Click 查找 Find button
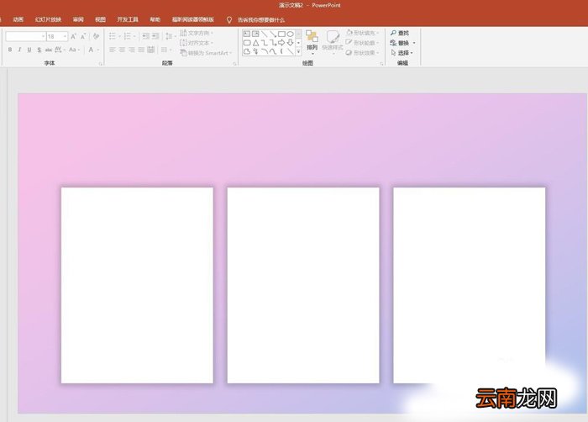Screen dimensions: 588x422 click(400, 33)
